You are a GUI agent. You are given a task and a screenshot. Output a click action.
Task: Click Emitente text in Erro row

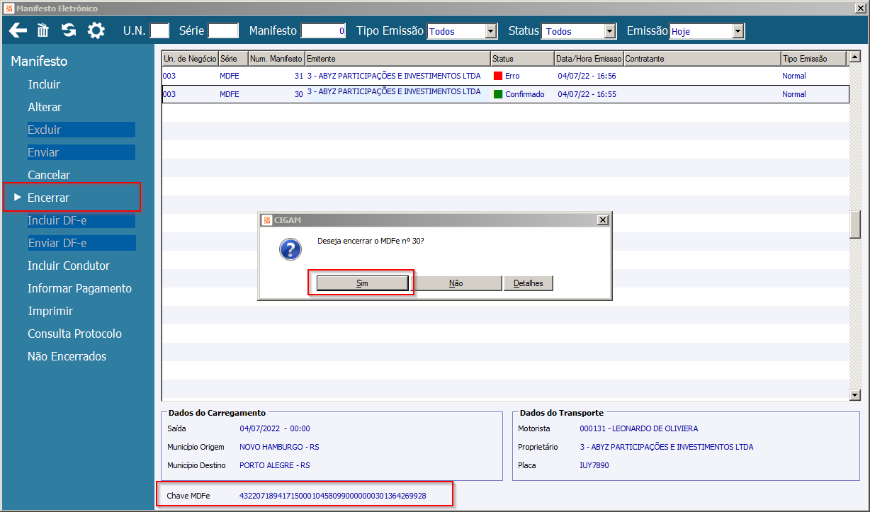pyautogui.click(x=394, y=75)
